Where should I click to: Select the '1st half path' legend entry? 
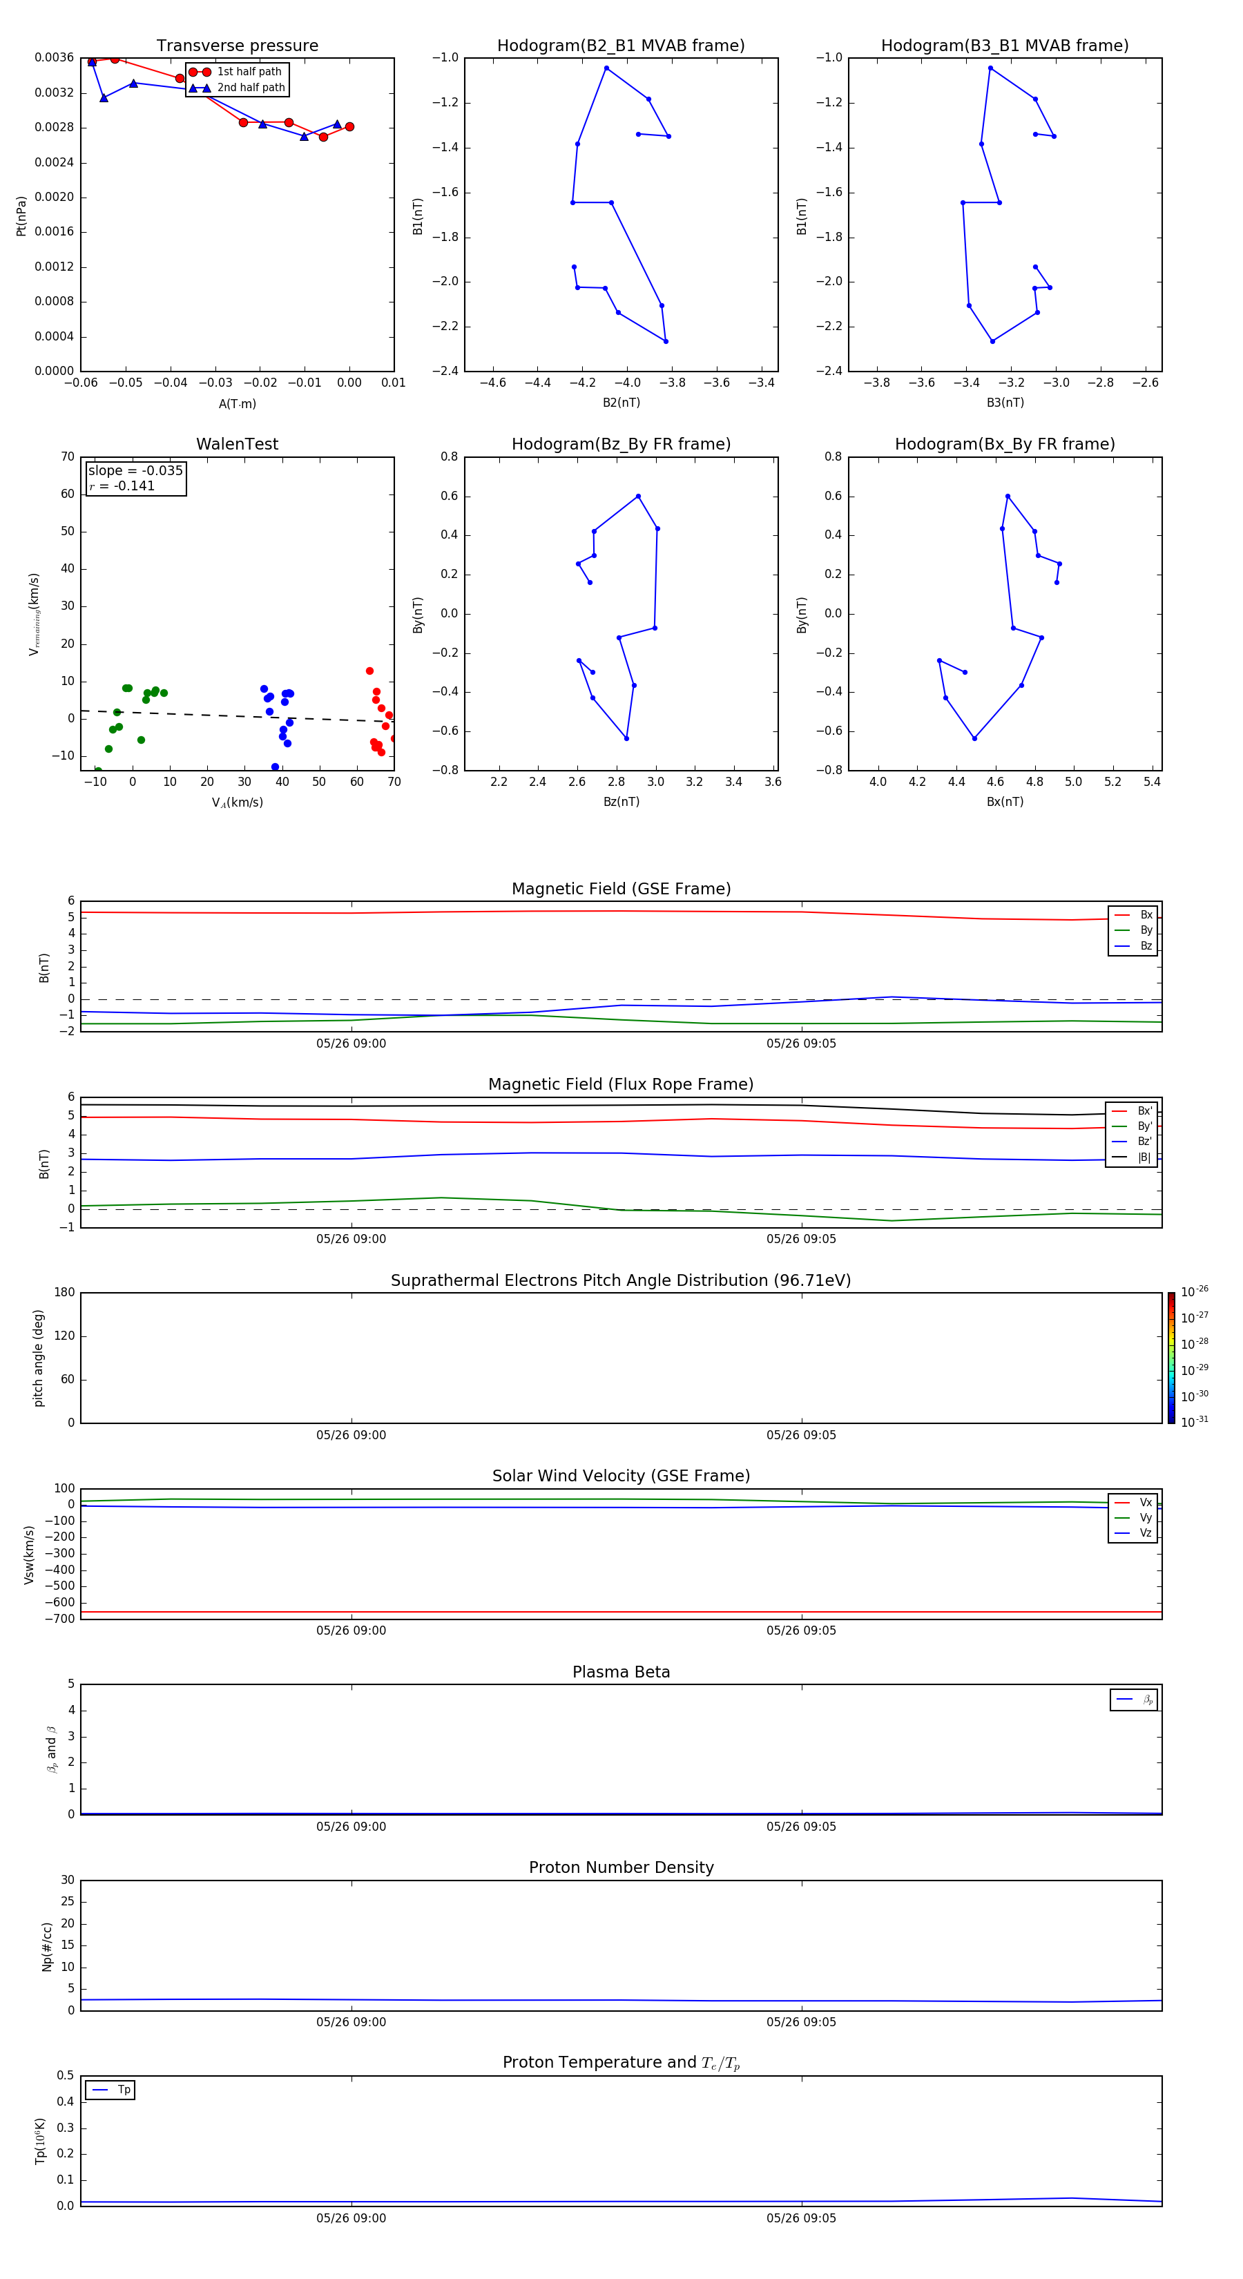(236, 72)
